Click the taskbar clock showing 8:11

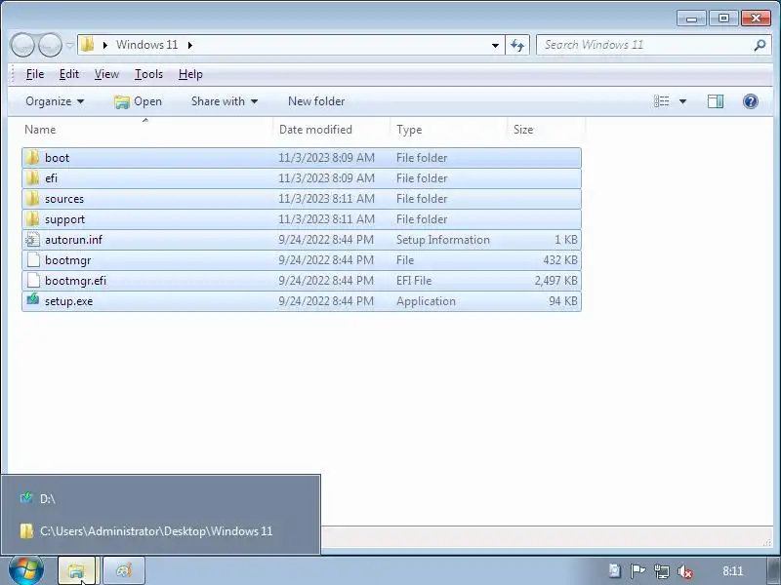click(x=733, y=571)
